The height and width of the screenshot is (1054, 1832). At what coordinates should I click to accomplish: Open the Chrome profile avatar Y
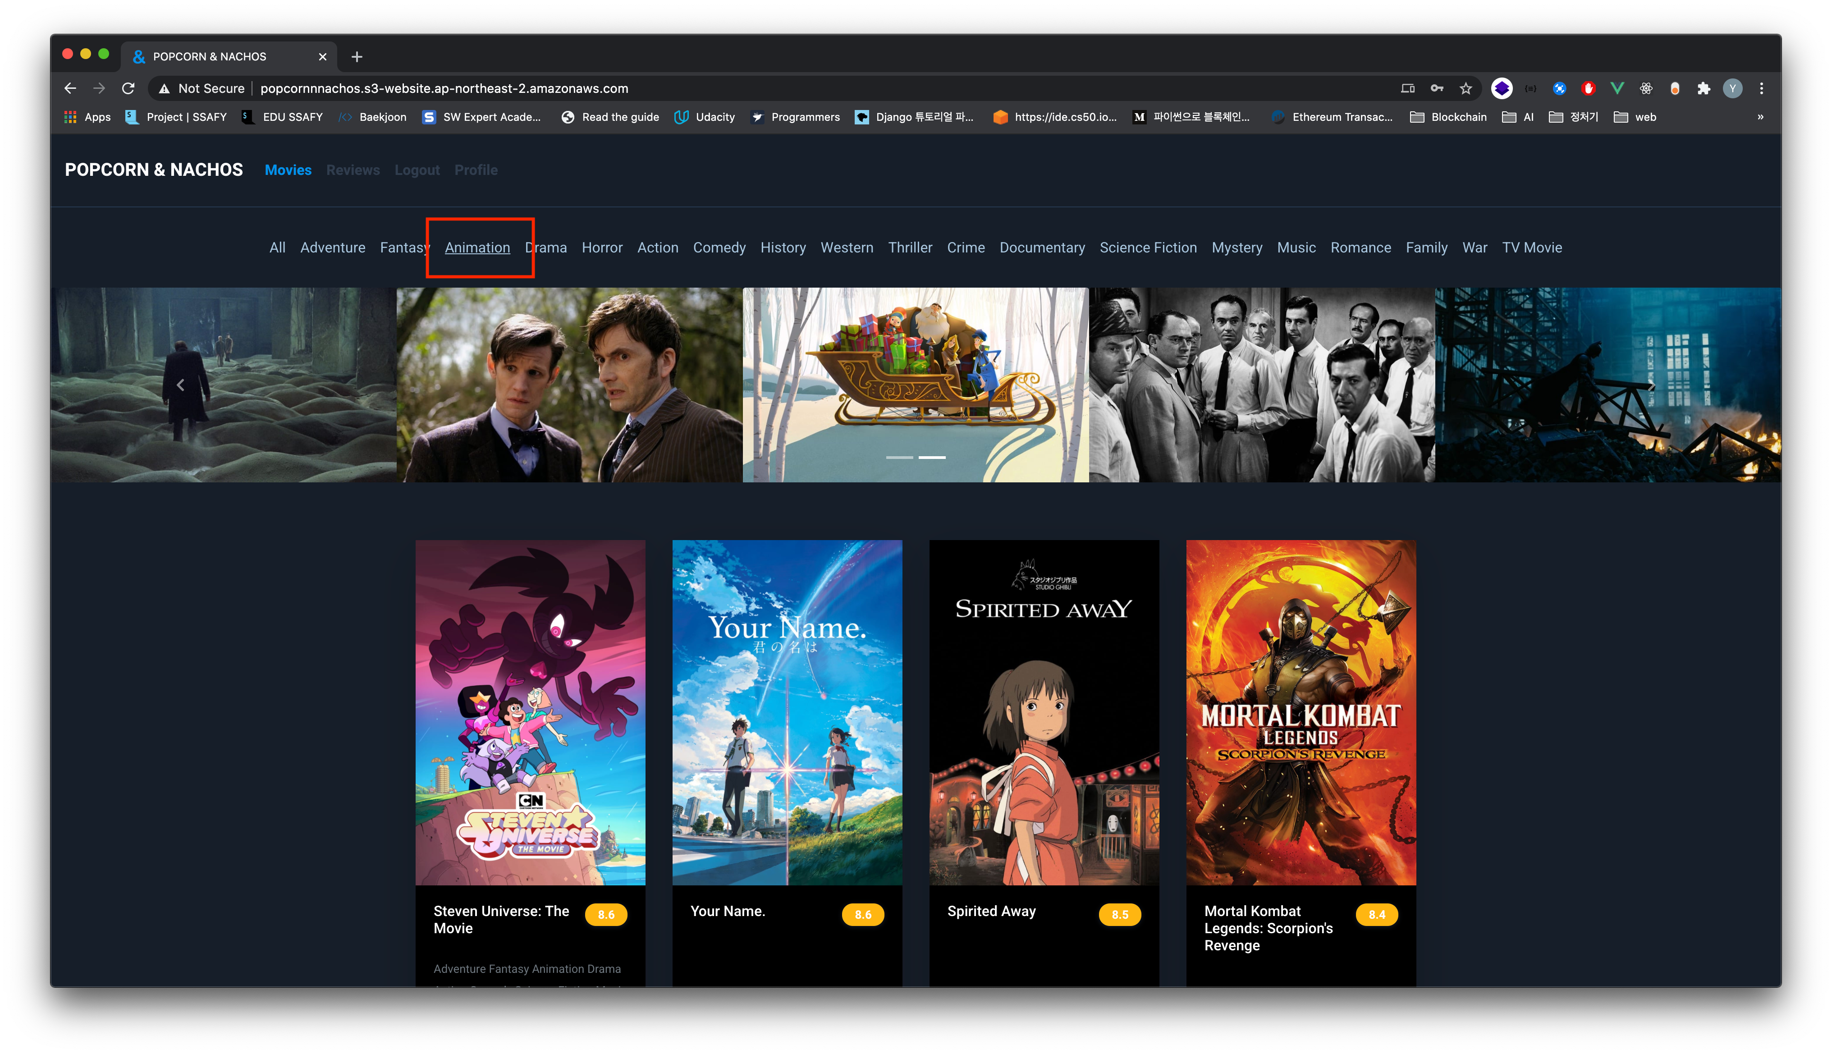(1732, 88)
